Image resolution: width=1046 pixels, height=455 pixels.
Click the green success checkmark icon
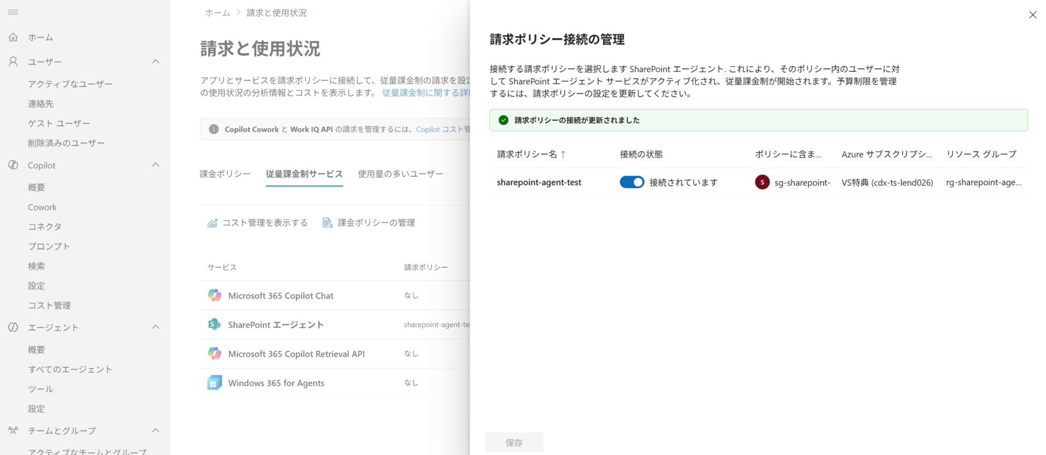pyautogui.click(x=503, y=120)
